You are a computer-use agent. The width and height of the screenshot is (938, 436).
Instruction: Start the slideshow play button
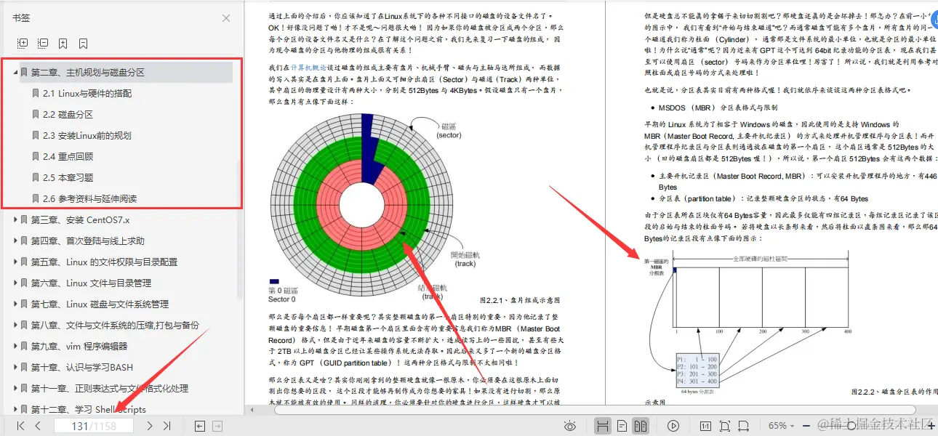pos(673,426)
